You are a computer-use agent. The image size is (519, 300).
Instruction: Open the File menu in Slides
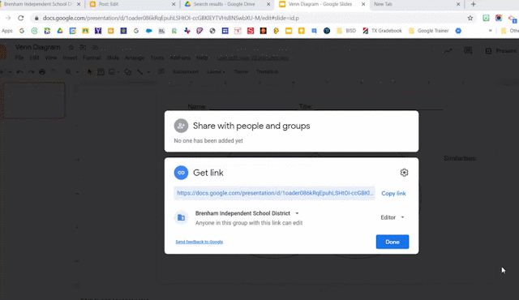pyautogui.click(x=19, y=58)
